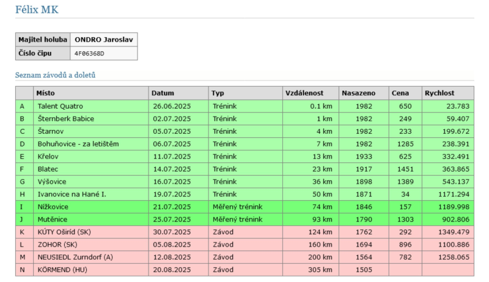This screenshot has width=489, height=282.
Task: Select the Talent Quatro row location
Action: point(60,106)
